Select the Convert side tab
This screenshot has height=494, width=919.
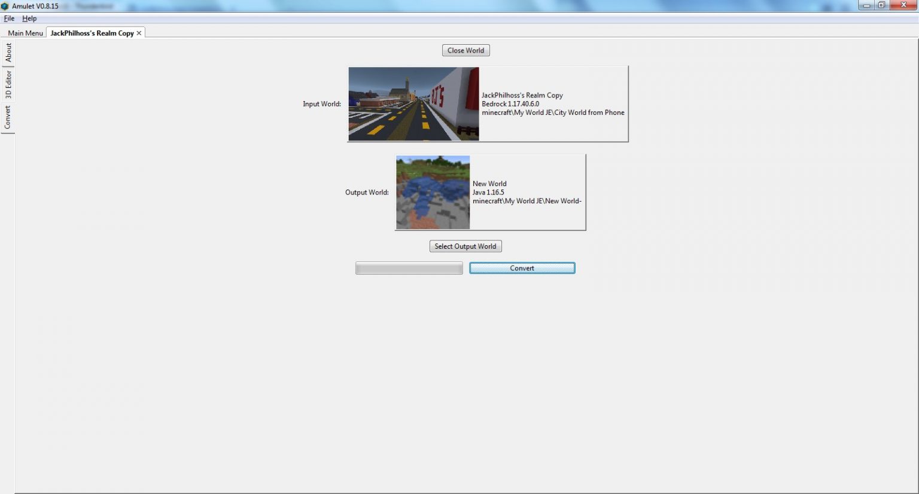[x=8, y=117]
